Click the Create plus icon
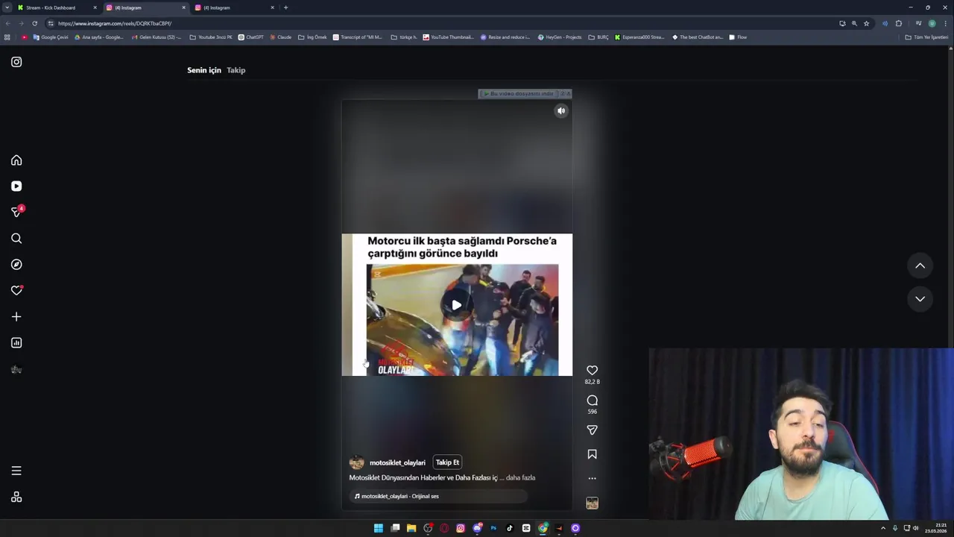The image size is (954, 537). [x=16, y=317]
